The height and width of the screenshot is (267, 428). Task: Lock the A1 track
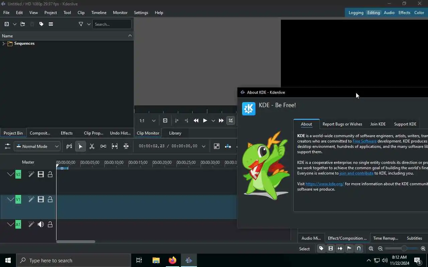pos(50,224)
